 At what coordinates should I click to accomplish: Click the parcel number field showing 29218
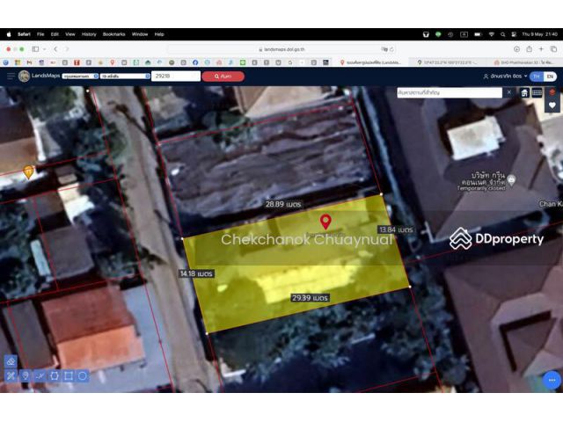(x=176, y=76)
